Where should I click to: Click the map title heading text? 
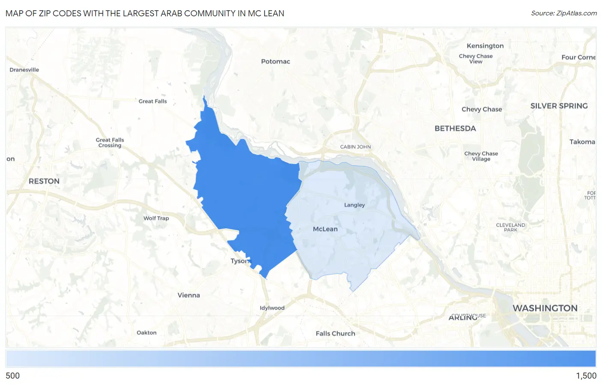point(145,13)
